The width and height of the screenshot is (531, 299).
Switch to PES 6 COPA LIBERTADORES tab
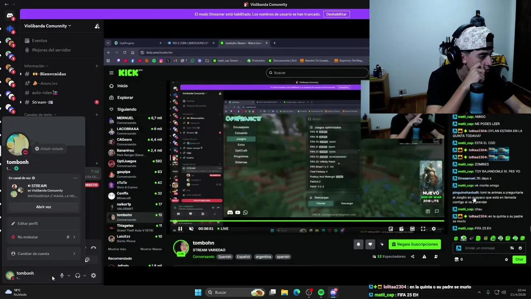[191, 43]
